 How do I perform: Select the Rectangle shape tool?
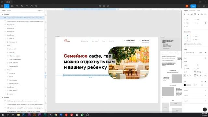[17, 6]
